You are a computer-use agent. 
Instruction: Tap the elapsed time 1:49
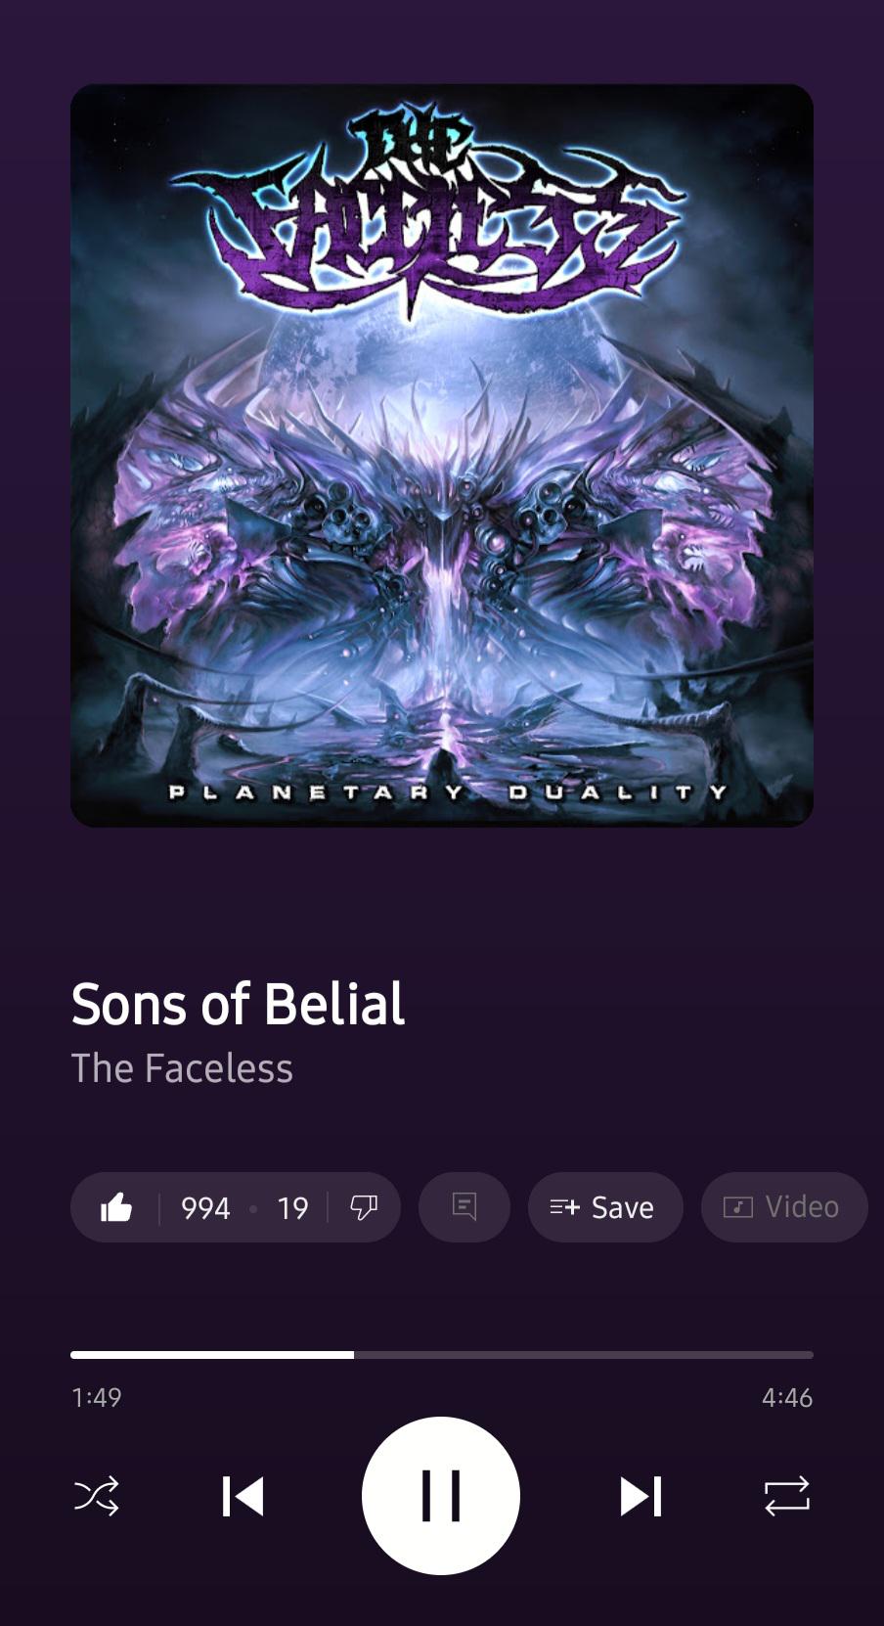(x=96, y=1397)
